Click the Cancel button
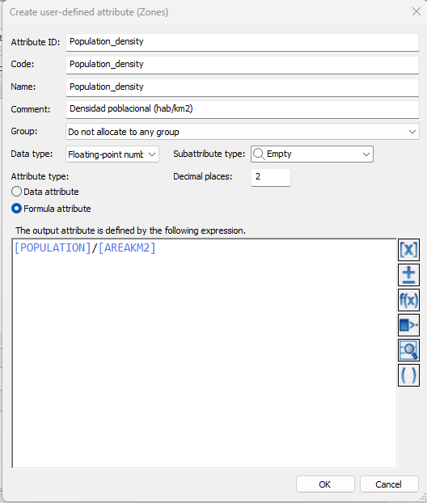Screen dimensions: 427x503 [x=389, y=484]
